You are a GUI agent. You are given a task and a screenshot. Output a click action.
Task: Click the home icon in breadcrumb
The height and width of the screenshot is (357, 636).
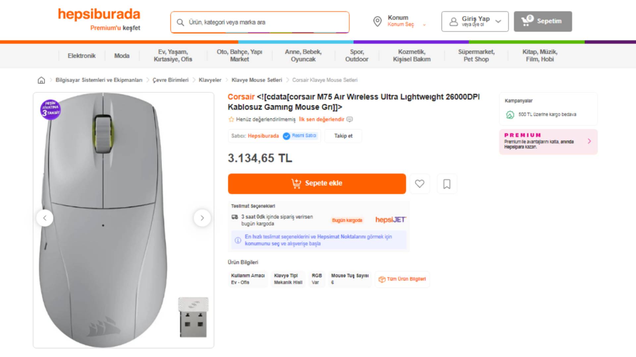[41, 80]
